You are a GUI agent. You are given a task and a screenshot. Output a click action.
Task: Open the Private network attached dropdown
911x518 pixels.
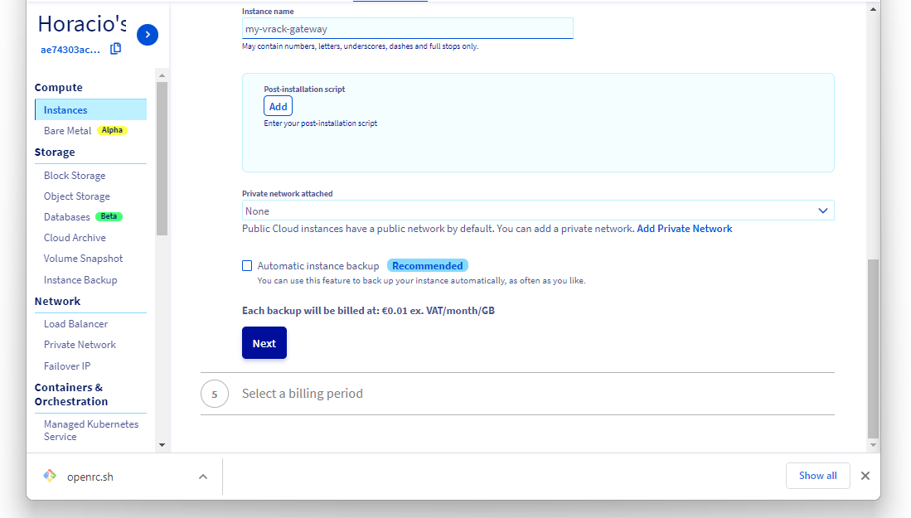point(537,211)
